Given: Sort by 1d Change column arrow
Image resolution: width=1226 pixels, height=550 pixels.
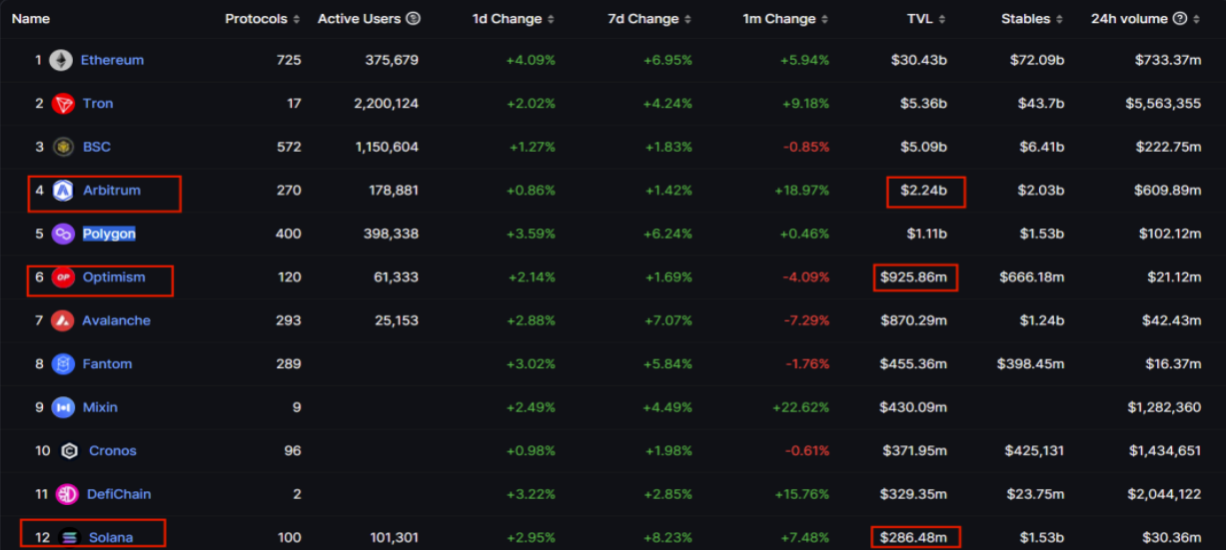Looking at the screenshot, I should tap(551, 19).
